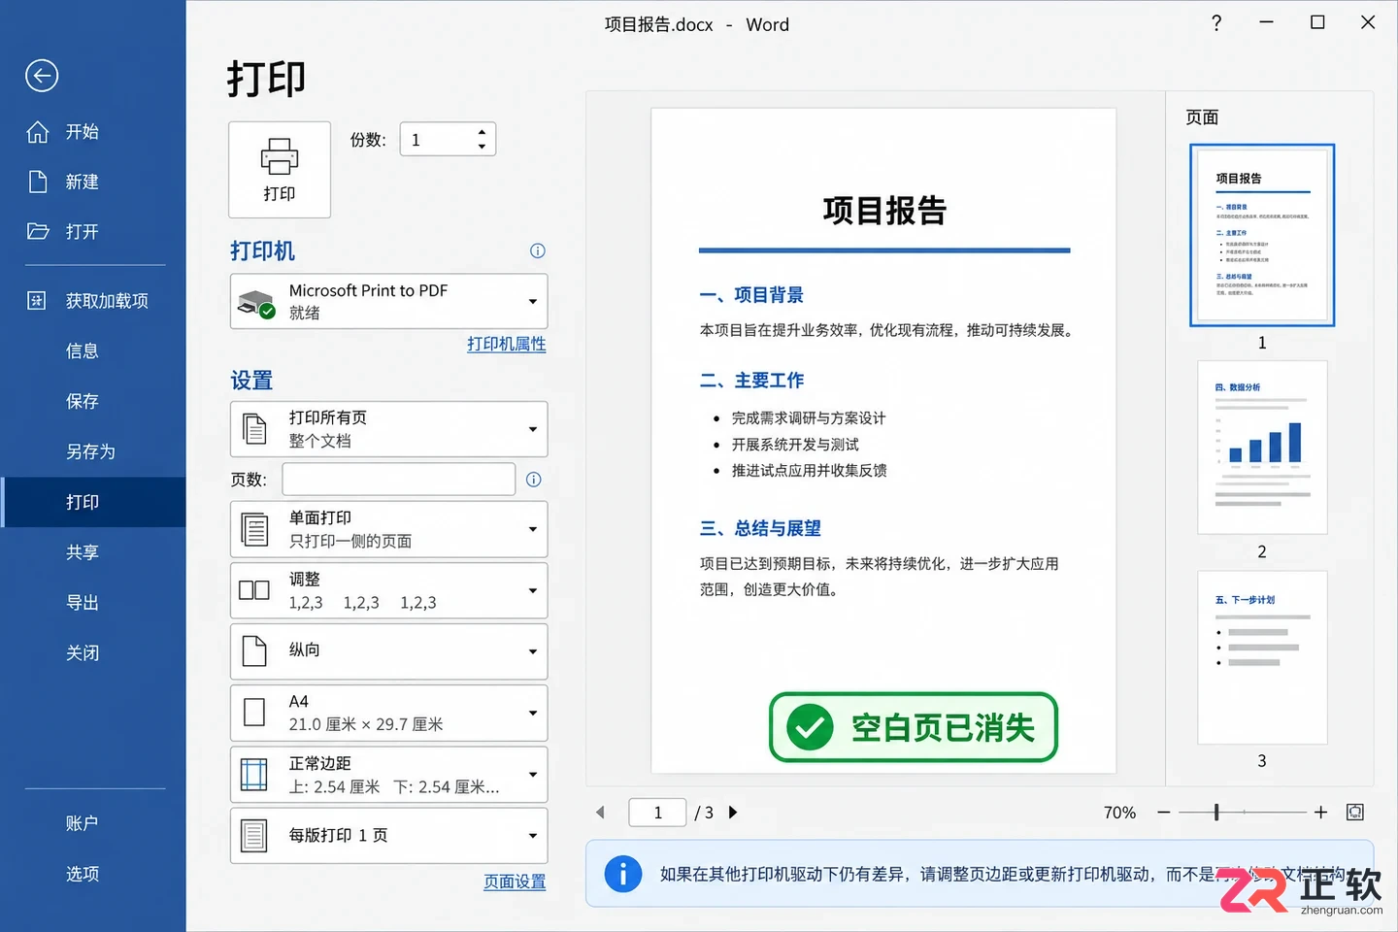
Task: Click the printer info icon beside 打印机
Action: click(537, 251)
